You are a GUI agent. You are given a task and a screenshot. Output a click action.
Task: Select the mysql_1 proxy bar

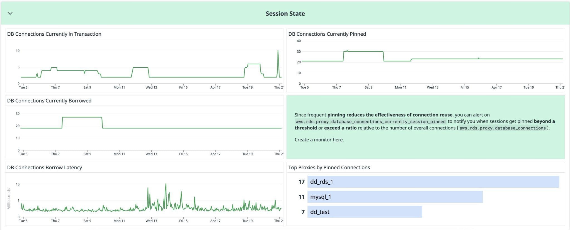tap(395, 197)
